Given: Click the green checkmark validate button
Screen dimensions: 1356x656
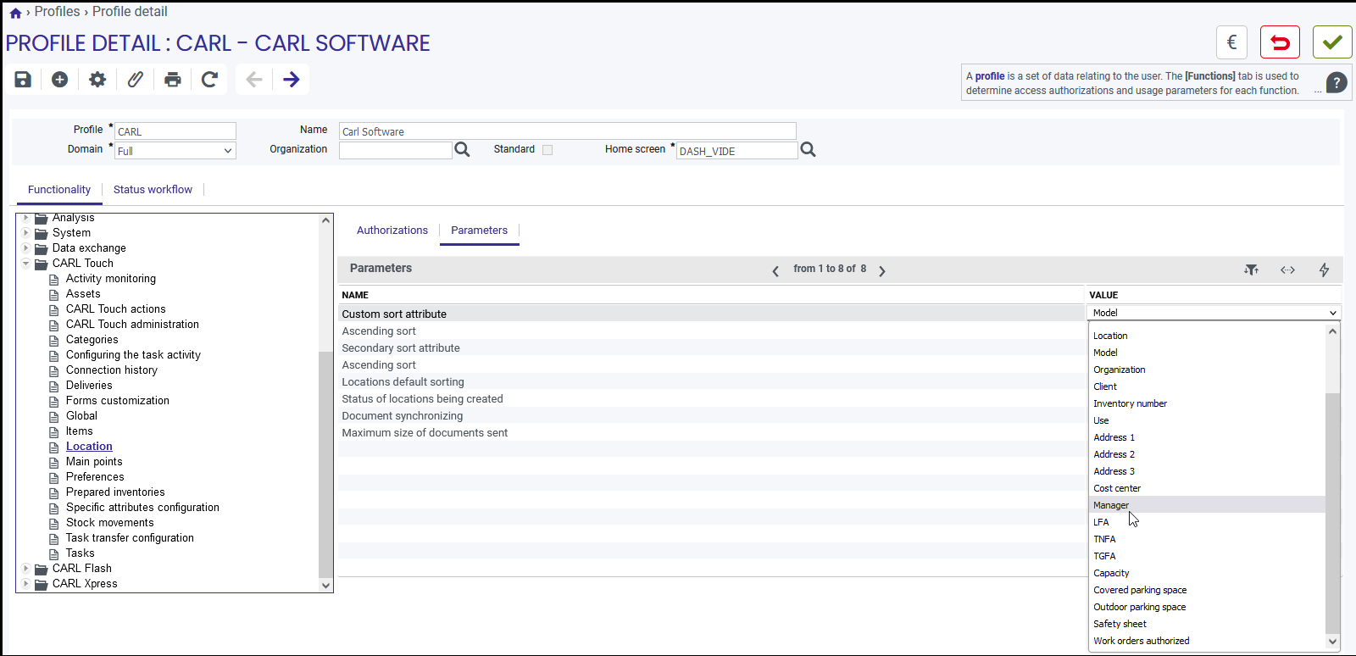Looking at the screenshot, I should pyautogui.click(x=1332, y=42).
